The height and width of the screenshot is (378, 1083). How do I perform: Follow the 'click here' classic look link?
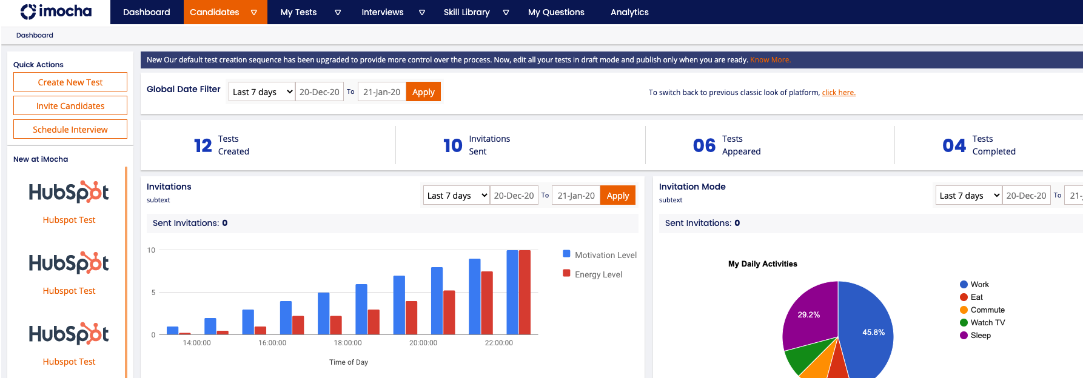tap(839, 93)
